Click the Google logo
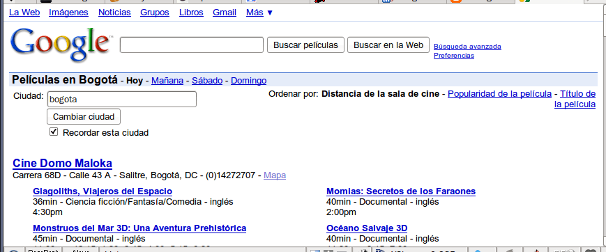 [60, 44]
